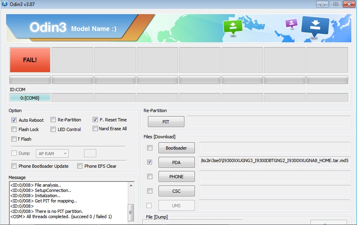Click the PDA file button
The width and height of the screenshot is (357, 225).
(x=176, y=162)
